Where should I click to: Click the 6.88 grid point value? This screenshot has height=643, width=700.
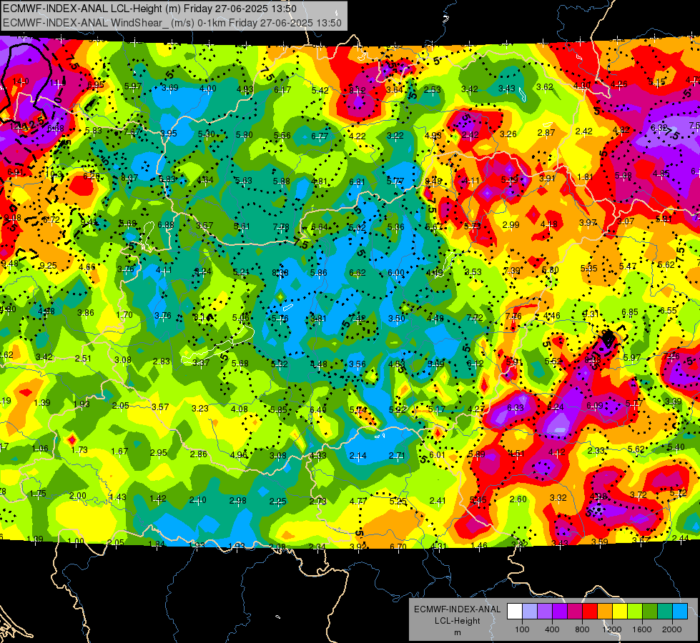click(x=166, y=224)
